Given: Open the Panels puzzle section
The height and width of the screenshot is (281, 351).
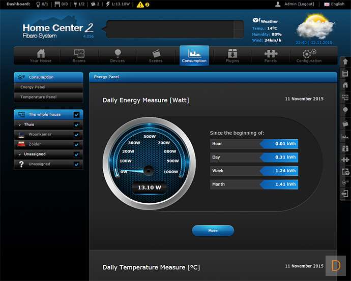Looking at the screenshot, I should (271, 55).
